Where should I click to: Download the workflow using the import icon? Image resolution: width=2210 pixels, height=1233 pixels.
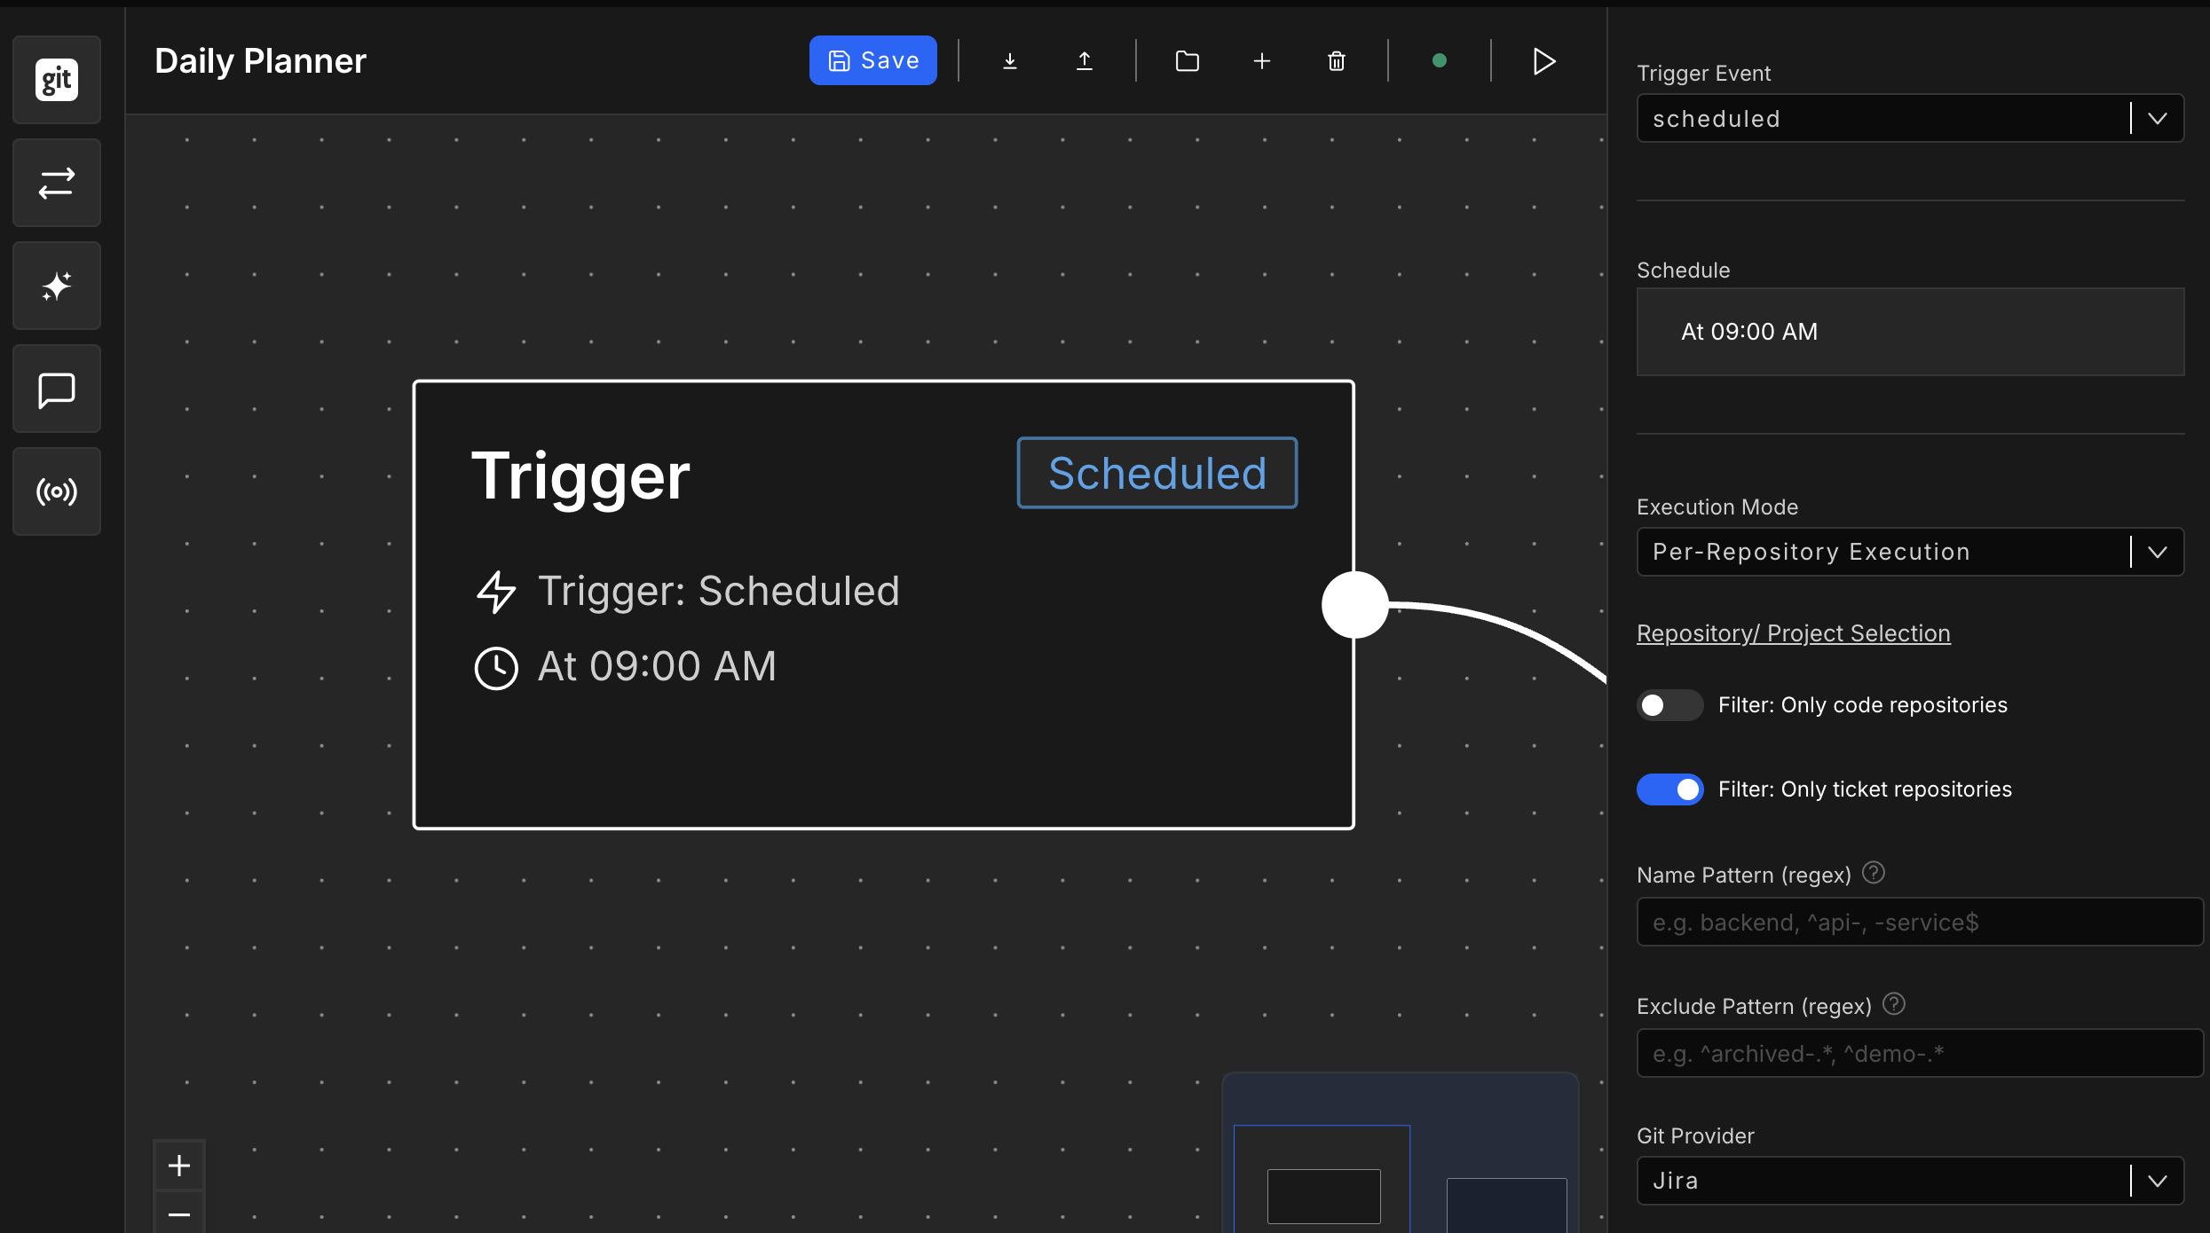(1010, 60)
